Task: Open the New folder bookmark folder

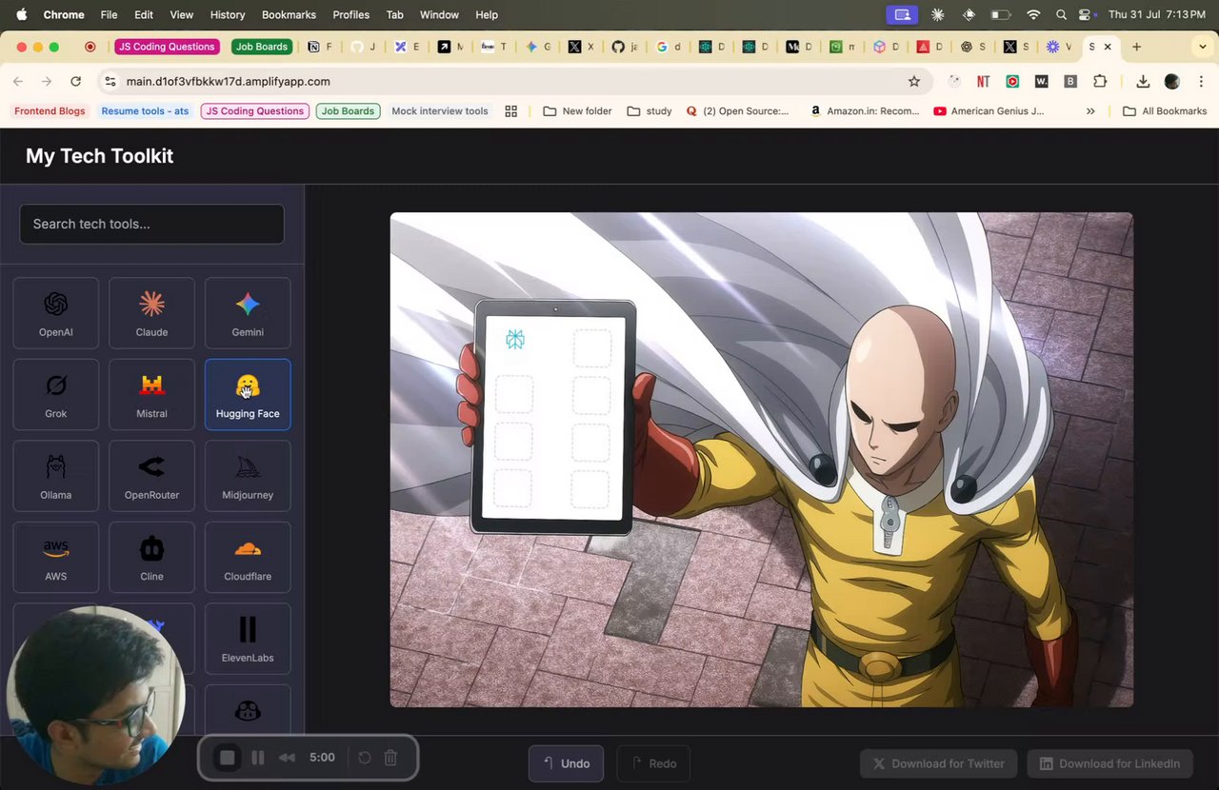Action: coord(577,111)
